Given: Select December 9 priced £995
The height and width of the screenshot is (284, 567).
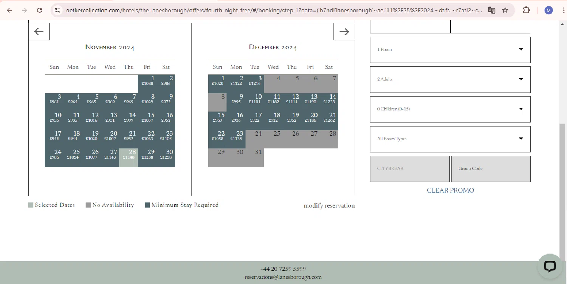Looking at the screenshot, I should coord(236,102).
